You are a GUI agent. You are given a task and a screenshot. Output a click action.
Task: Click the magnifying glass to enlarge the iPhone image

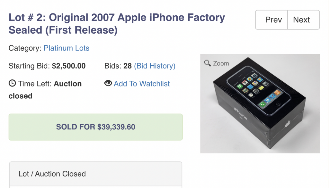[x=207, y=63]
